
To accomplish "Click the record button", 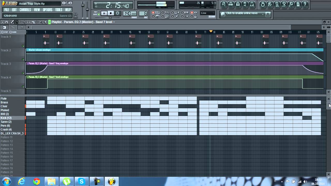I will [117, 13].
